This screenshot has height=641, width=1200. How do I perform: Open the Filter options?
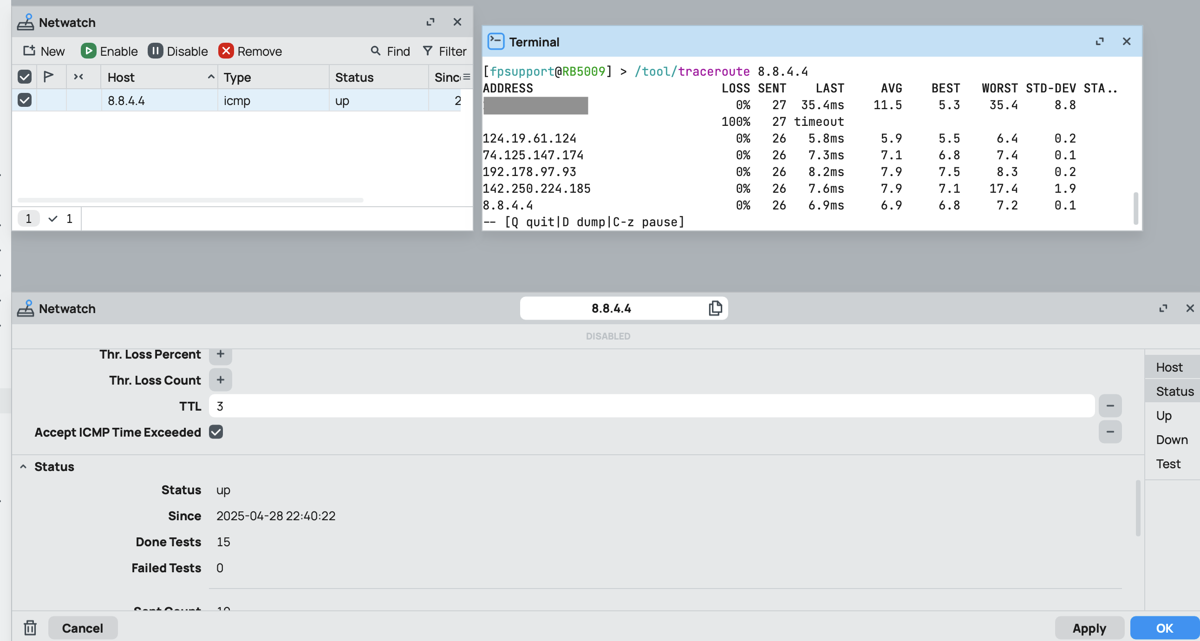(x=444, y=51)
